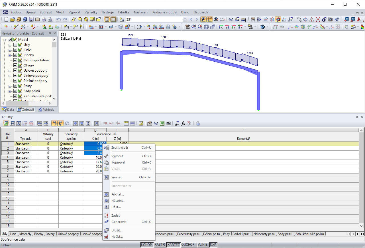This screenshot has width=365, height=248.
Task: Toggle the Otvory checkbox
Action: click(15, 65)
